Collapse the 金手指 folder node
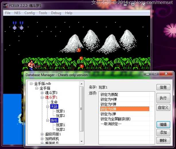Viewport: 176px width, 149px height. point(36,88)
